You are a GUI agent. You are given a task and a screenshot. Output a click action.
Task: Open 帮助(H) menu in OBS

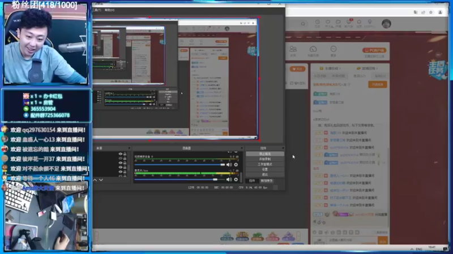click(109, 10)
